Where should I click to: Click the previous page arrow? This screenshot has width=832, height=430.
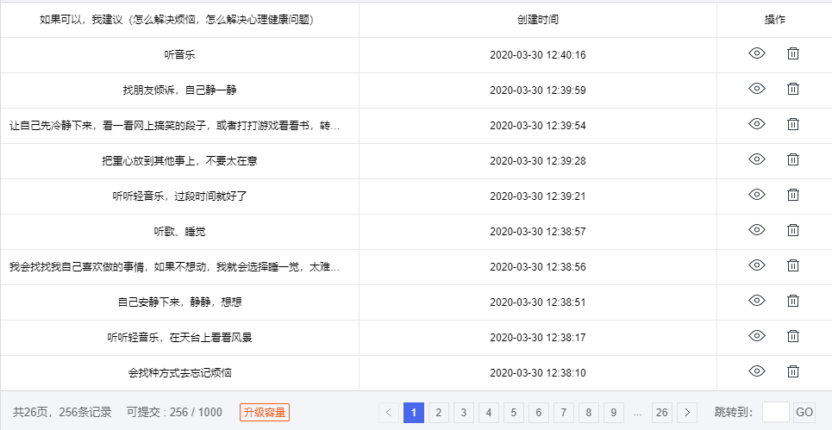point(389,413)
